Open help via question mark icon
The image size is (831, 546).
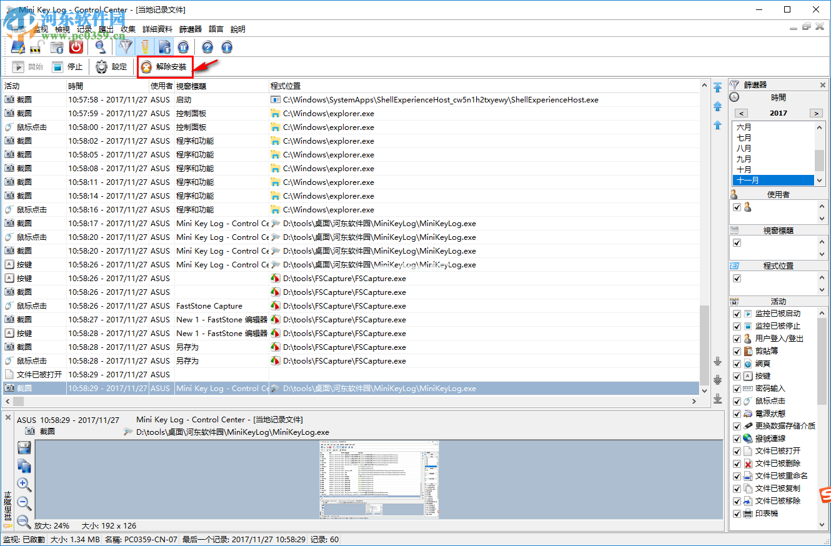(207, 47)
